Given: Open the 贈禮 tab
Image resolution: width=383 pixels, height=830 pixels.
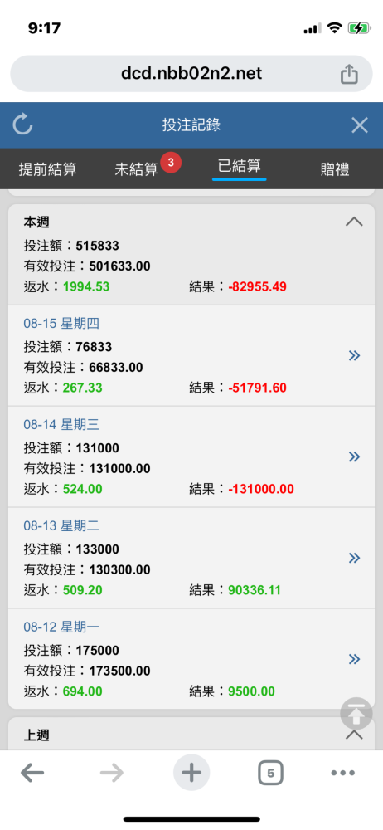Looking at the screenshot, I should point(335,169).
